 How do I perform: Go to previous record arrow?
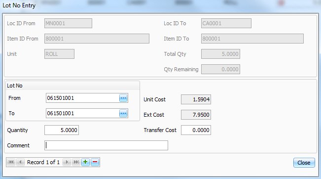[x=20, y=162]
